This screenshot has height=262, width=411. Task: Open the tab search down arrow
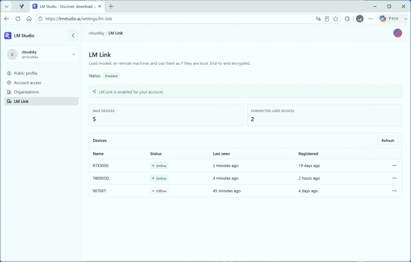coord(7,7)
